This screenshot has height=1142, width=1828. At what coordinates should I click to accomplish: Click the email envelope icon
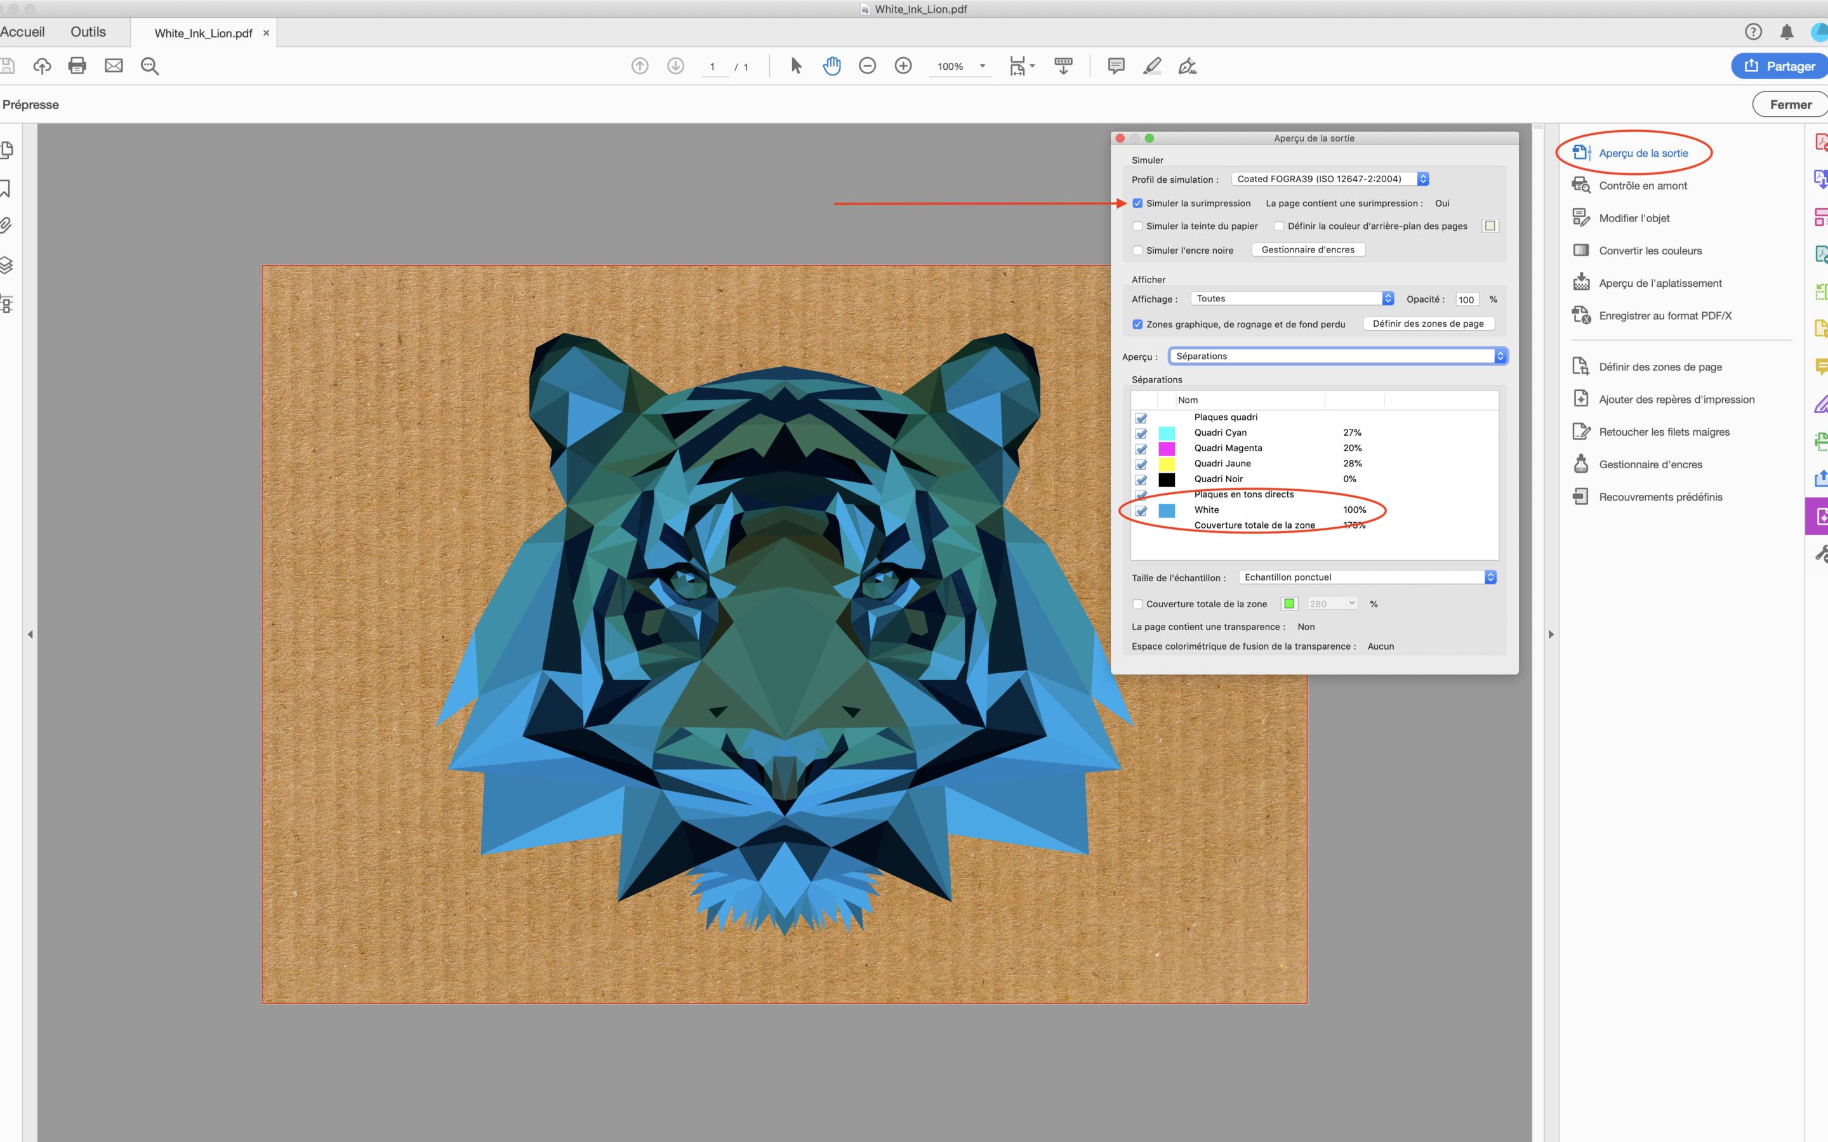114,66
